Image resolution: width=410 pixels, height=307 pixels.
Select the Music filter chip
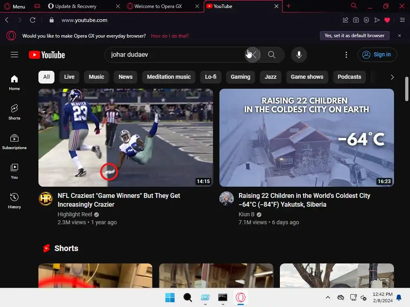click(x=96, y=77)
